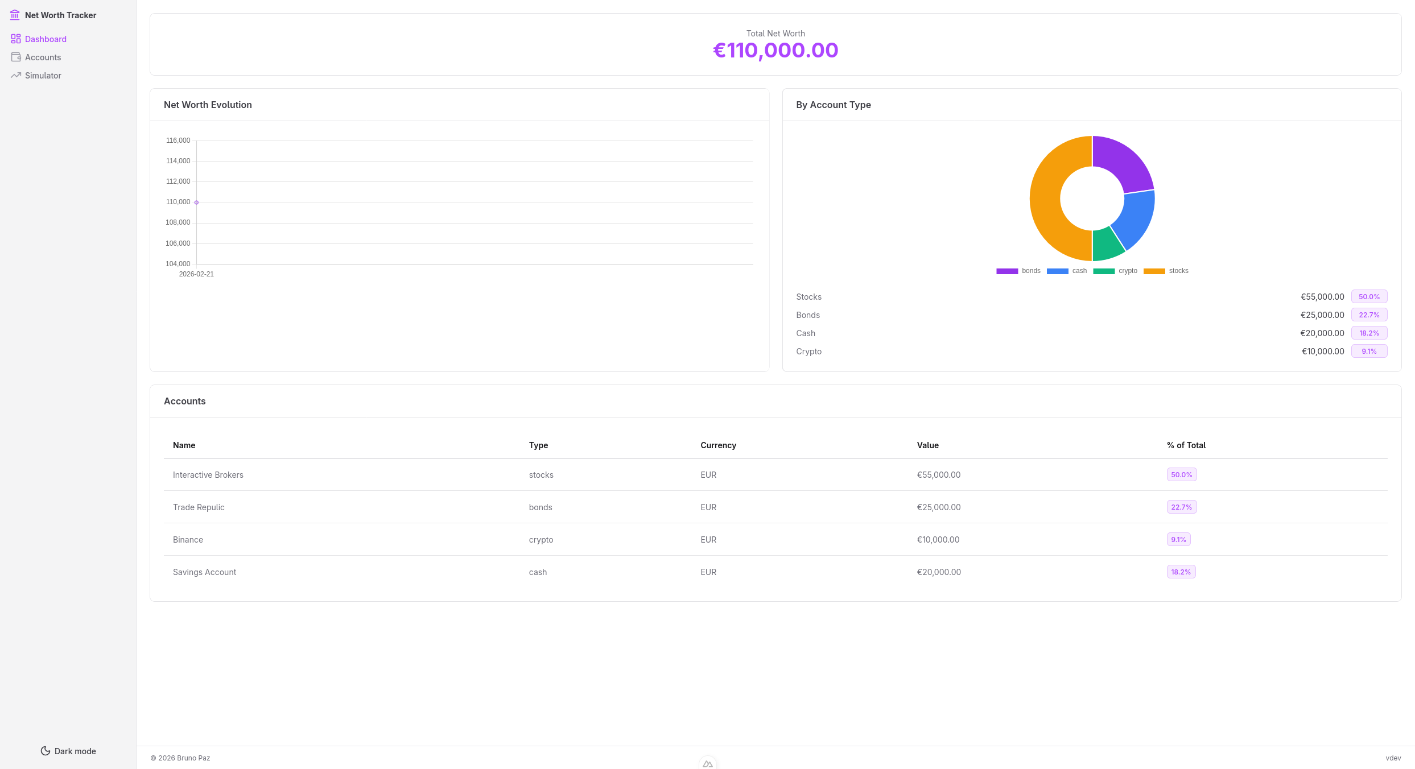Go to Dashboard menu item

click(46, 39)
